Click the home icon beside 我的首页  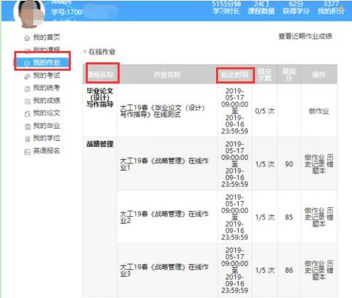(x=28, y=38)
